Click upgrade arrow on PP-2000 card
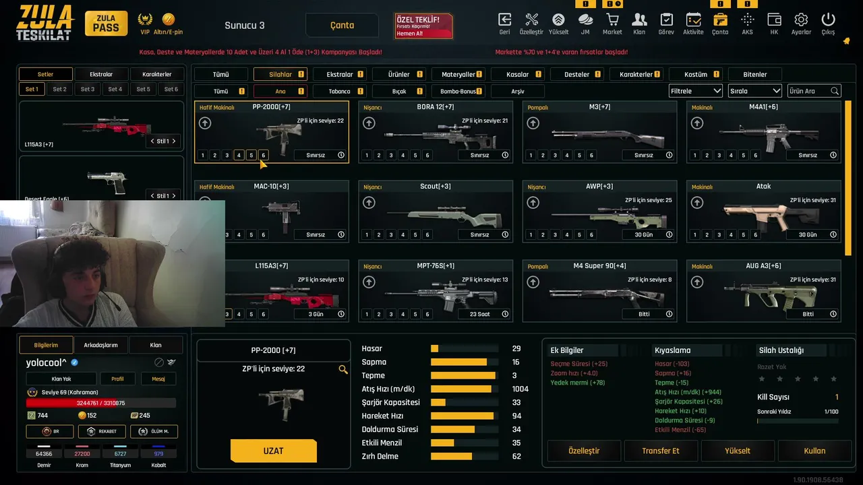The image size is (863, 485). pos(205,123)
